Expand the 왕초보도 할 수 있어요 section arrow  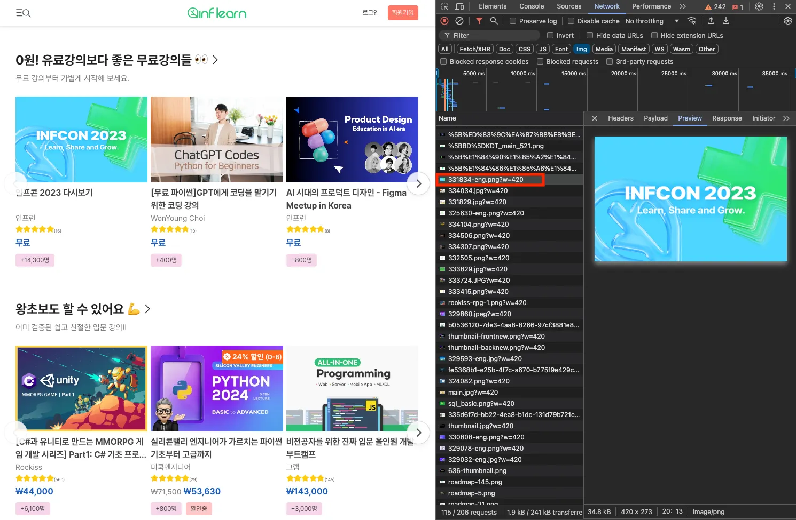coord(147,309)
